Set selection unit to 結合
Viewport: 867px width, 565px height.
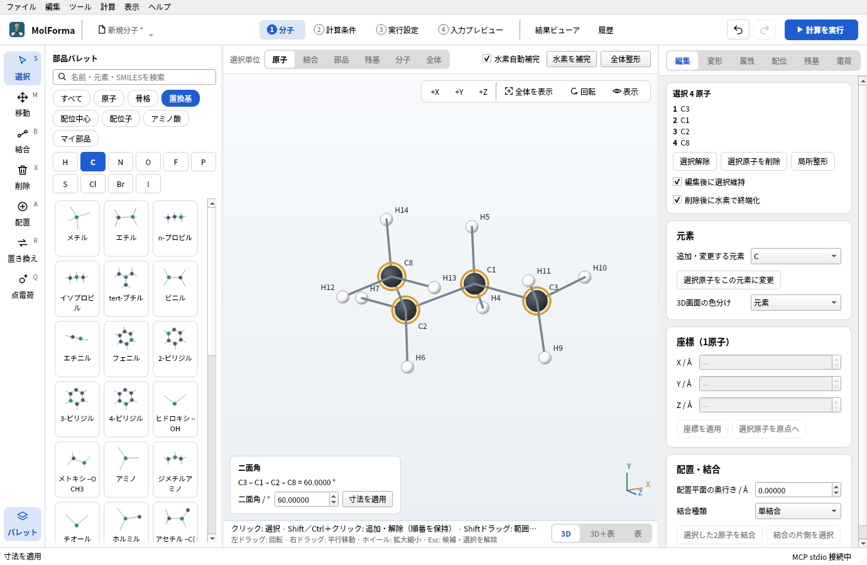pos(310,60)
